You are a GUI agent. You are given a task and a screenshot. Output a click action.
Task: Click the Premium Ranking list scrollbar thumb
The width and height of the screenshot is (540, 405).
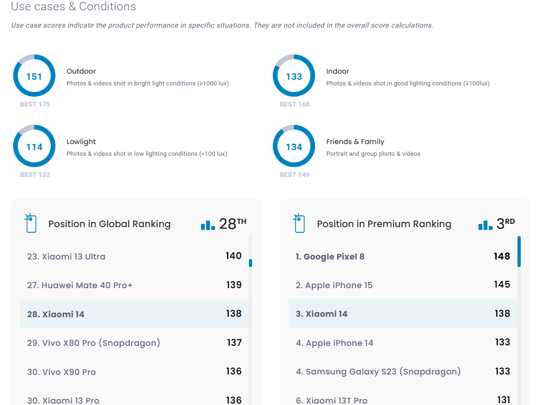pyautogui.click(x=519, y=252)
